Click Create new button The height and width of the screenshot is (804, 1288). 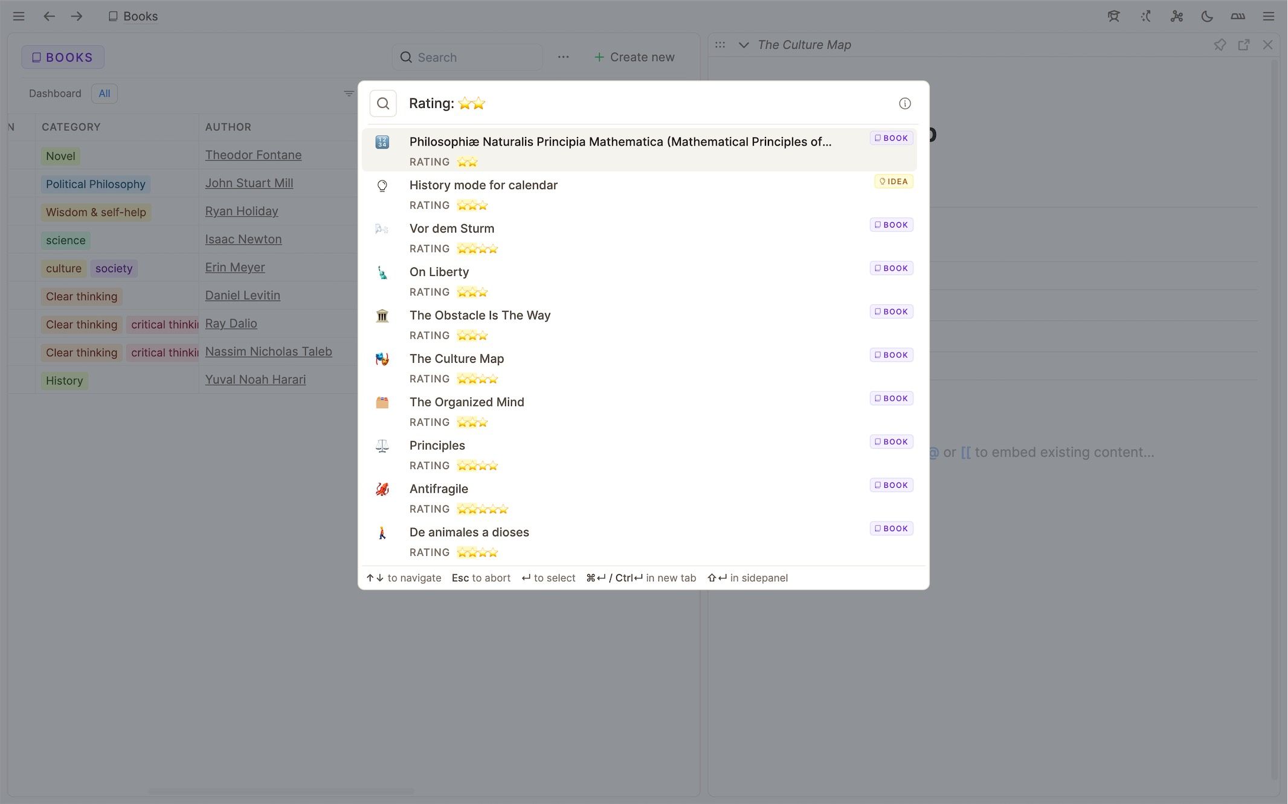point(634,57)
